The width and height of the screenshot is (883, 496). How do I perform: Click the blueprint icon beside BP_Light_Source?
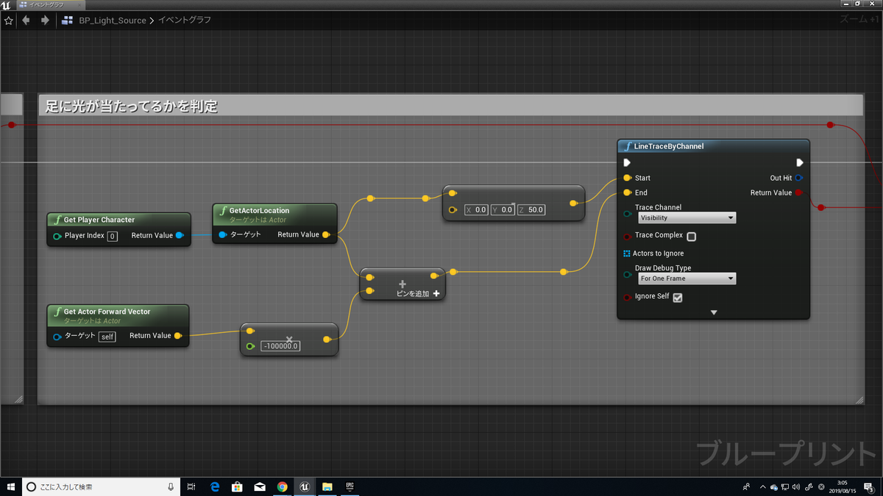pyautogui.click(x=67, y=21)
